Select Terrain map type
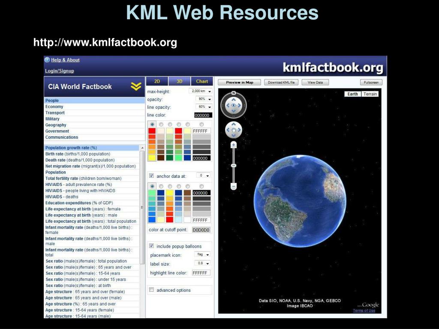 pyautogui.click(x=370, y=94)
